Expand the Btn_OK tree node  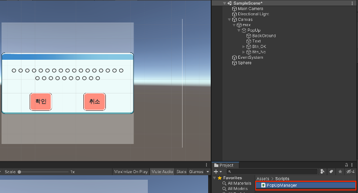pos(243,46)
